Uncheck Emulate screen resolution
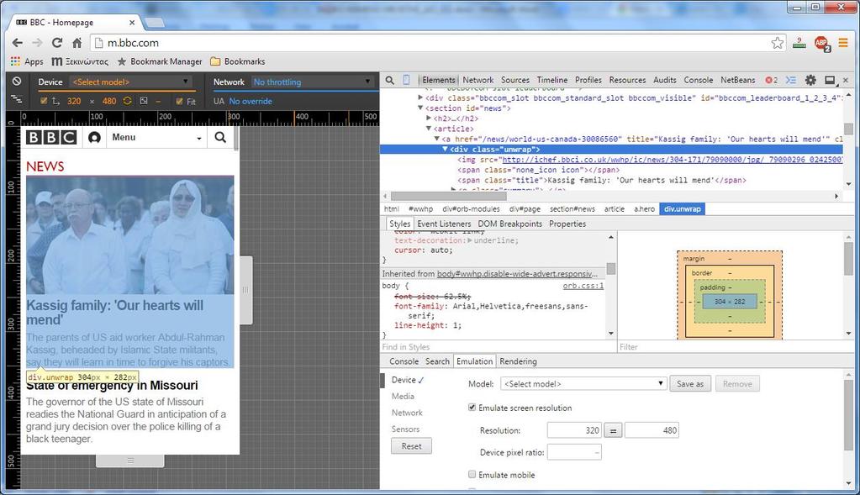Viewport: 860px width, 495px height. pyautogui.click(x=472, y=408)
